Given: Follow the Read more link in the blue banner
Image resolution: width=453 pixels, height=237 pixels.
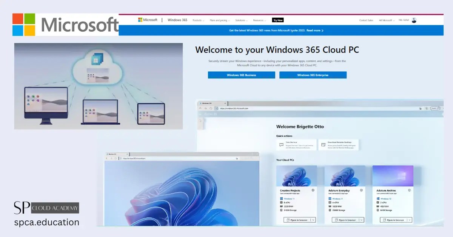Looking at the screenshot, I should [x=315, y=30].
